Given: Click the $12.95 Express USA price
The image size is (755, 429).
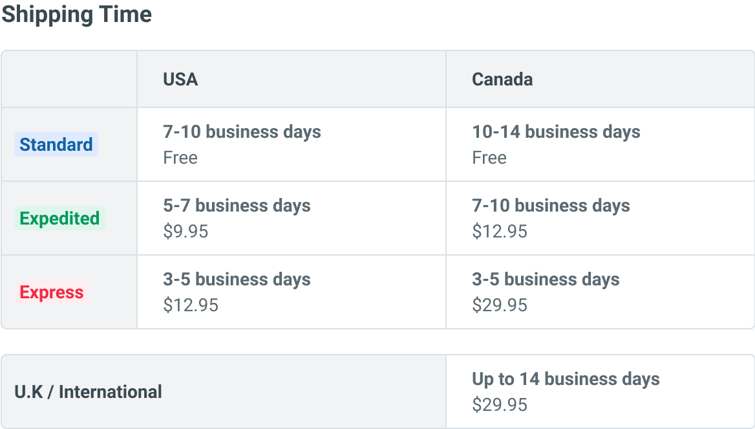Looking at the screenshot, I should (191, 305).
